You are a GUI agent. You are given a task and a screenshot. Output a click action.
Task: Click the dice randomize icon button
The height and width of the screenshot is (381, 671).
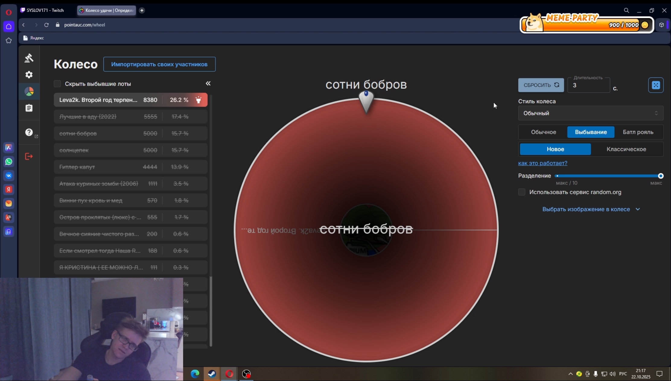point(656,85)
